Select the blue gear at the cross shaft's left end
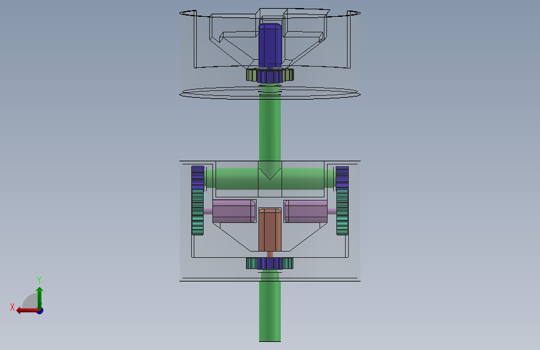The image size is (540, 350). tap(197, 177)
